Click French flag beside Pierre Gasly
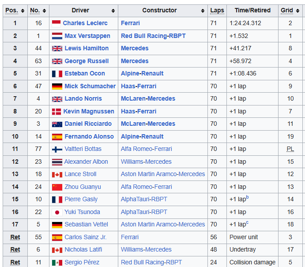Screen dimensions: 305x267 click(x=57, y=199)
